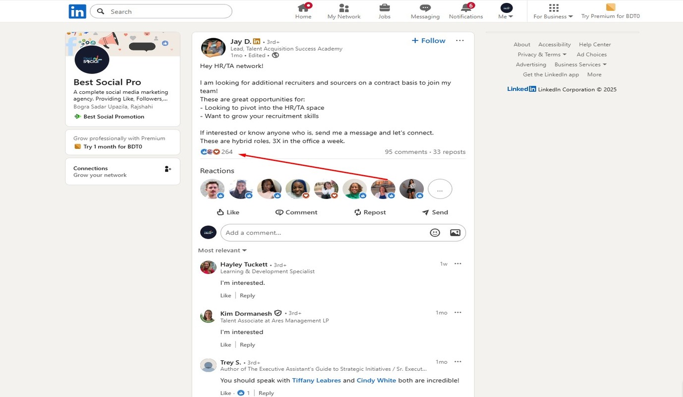Open Tiffany Leabres profile link

(x=316, y=381)
